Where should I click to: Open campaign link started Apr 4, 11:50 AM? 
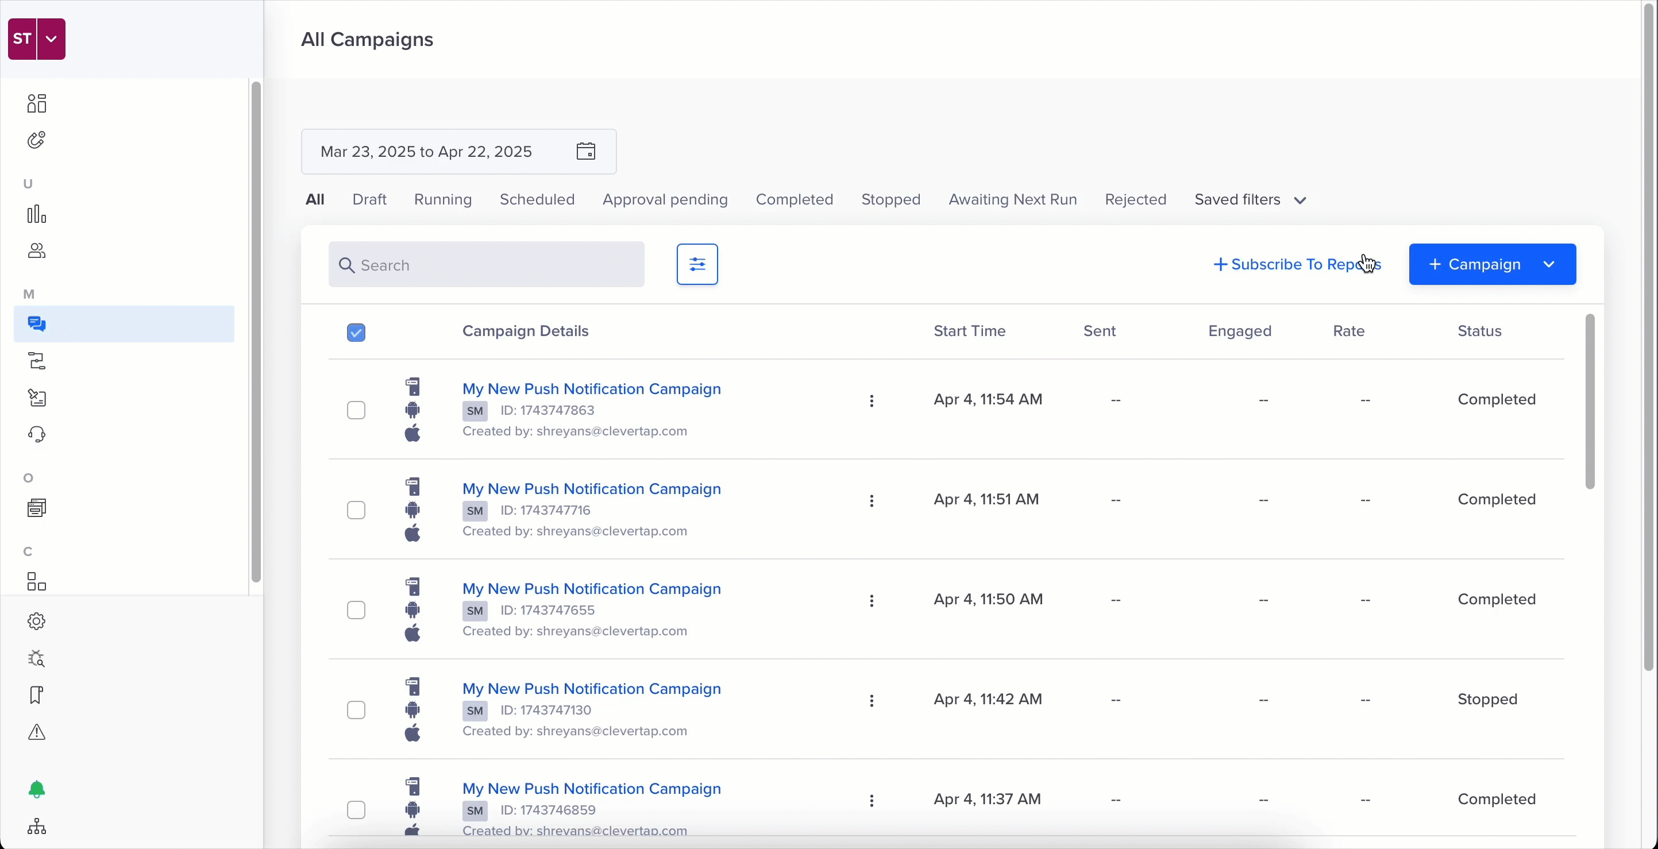(592, 588)
